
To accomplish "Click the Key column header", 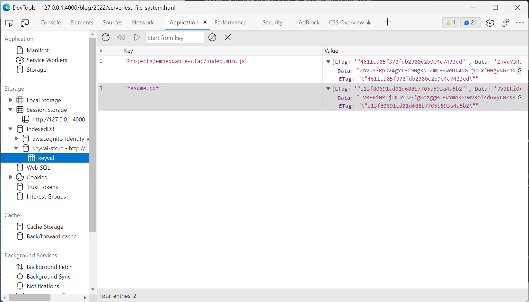I will pos(222,51).
